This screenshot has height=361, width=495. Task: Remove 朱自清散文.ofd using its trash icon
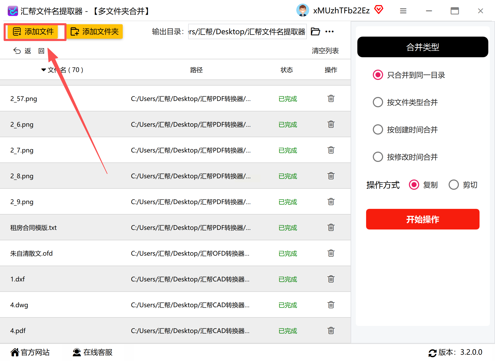point(331,253)
